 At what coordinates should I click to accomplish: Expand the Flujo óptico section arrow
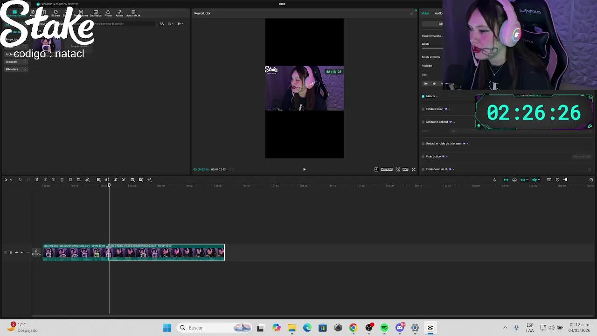(446, 156)
